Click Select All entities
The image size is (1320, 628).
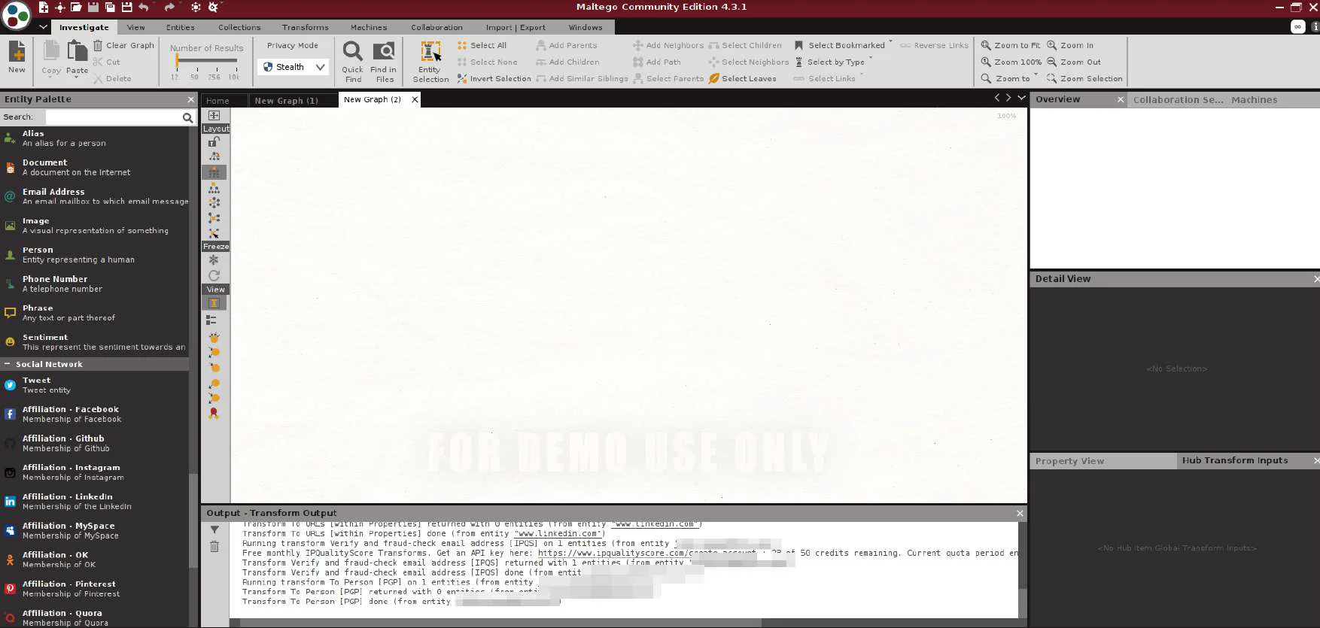[482, 45]
